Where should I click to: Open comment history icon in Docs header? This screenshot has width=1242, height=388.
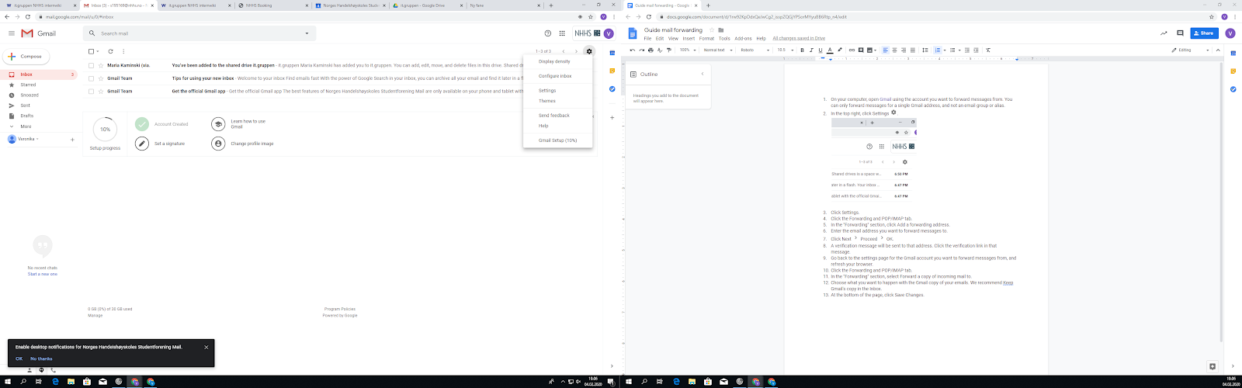[x=1180, y=33]
